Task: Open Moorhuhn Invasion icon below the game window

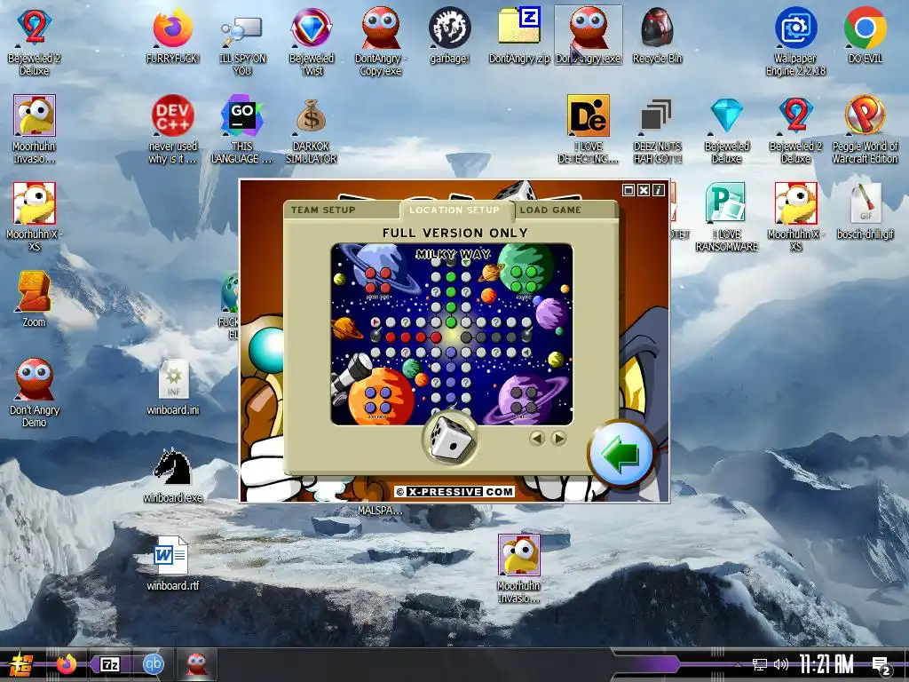Action: [518, 569]
